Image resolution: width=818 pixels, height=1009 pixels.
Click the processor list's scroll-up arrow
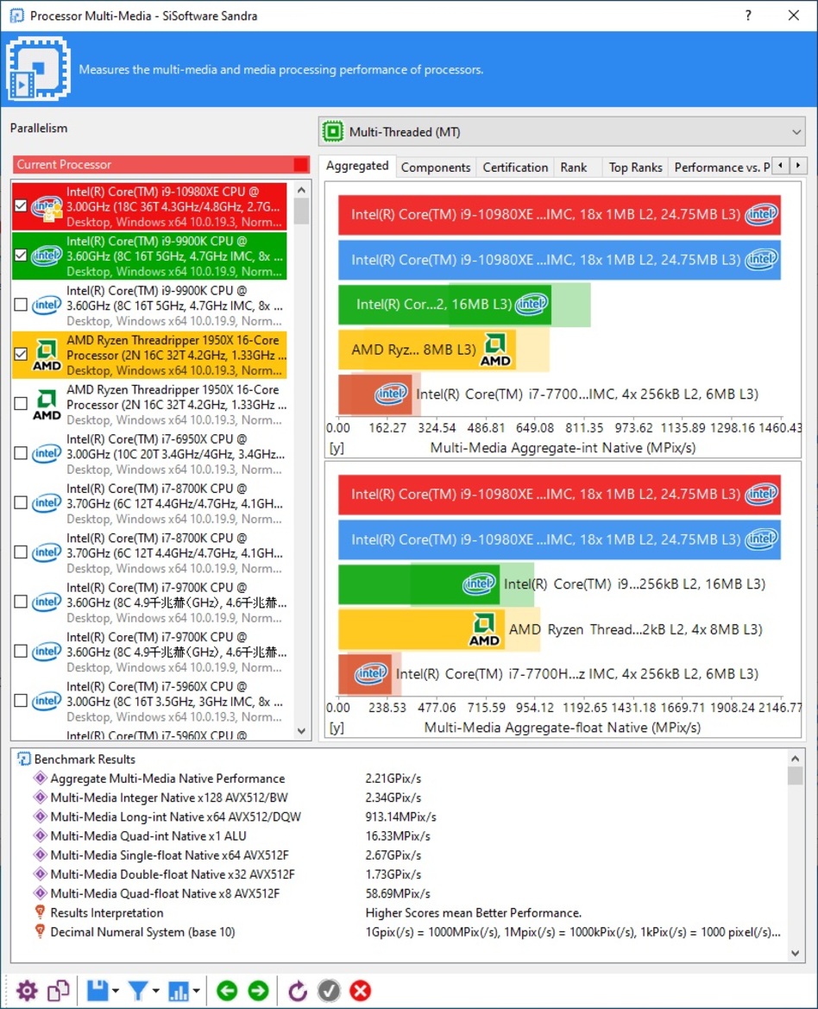coord(301,191)
